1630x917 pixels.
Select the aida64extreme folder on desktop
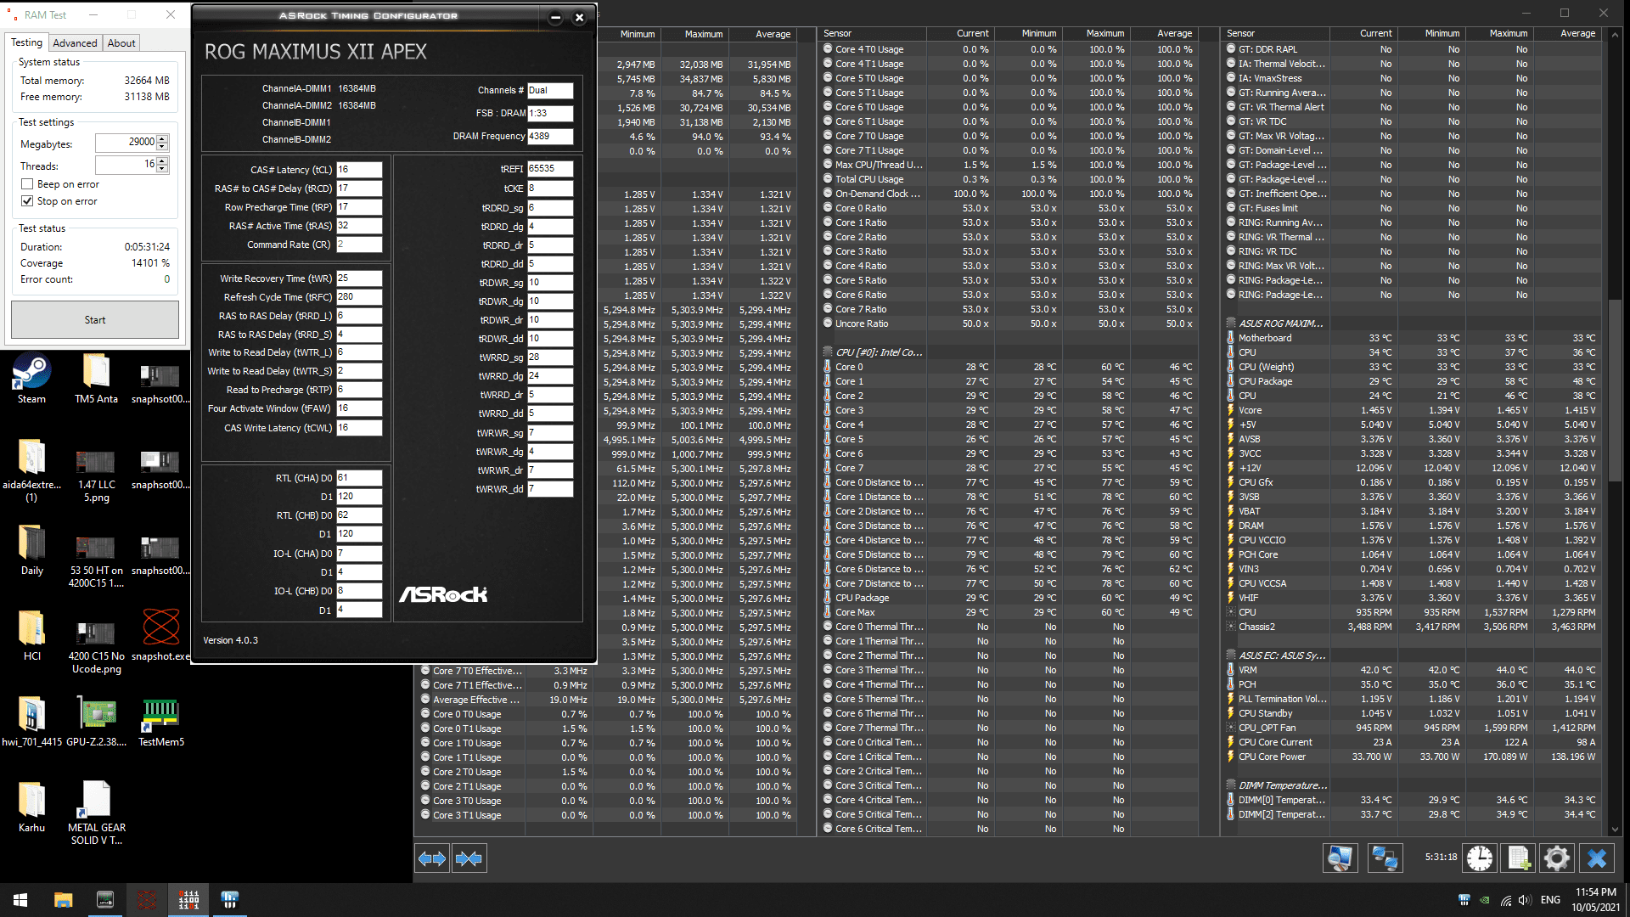pos(31,471)
